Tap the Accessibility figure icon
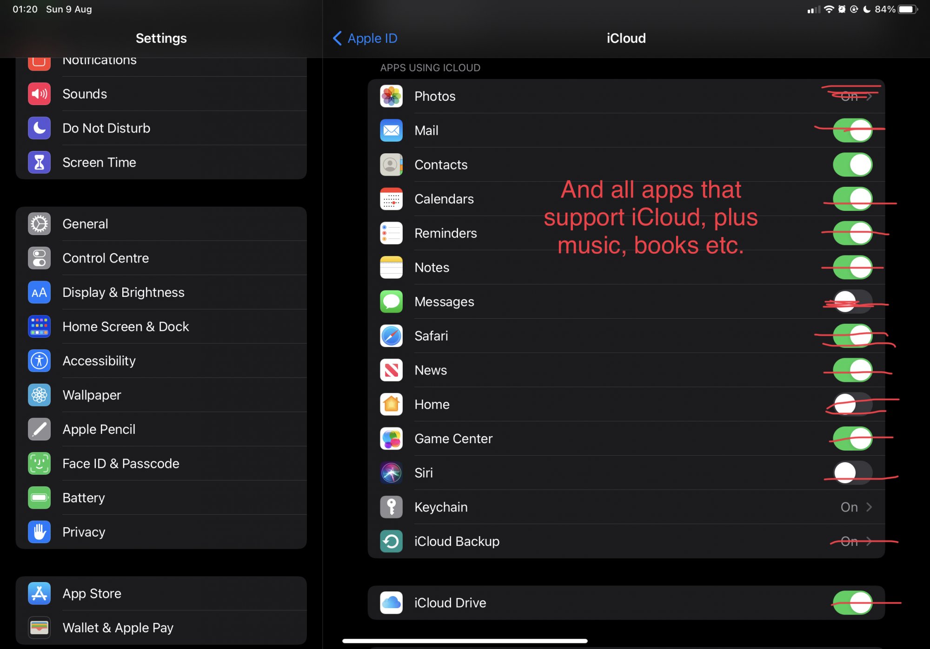The height and width of the screenshot is (649, 930). 39,361
